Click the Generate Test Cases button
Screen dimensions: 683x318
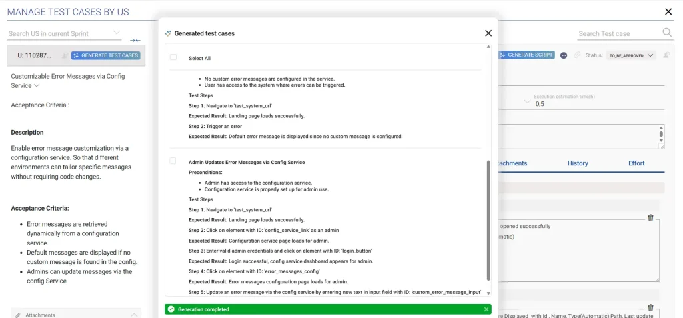(x=106, y=55)
